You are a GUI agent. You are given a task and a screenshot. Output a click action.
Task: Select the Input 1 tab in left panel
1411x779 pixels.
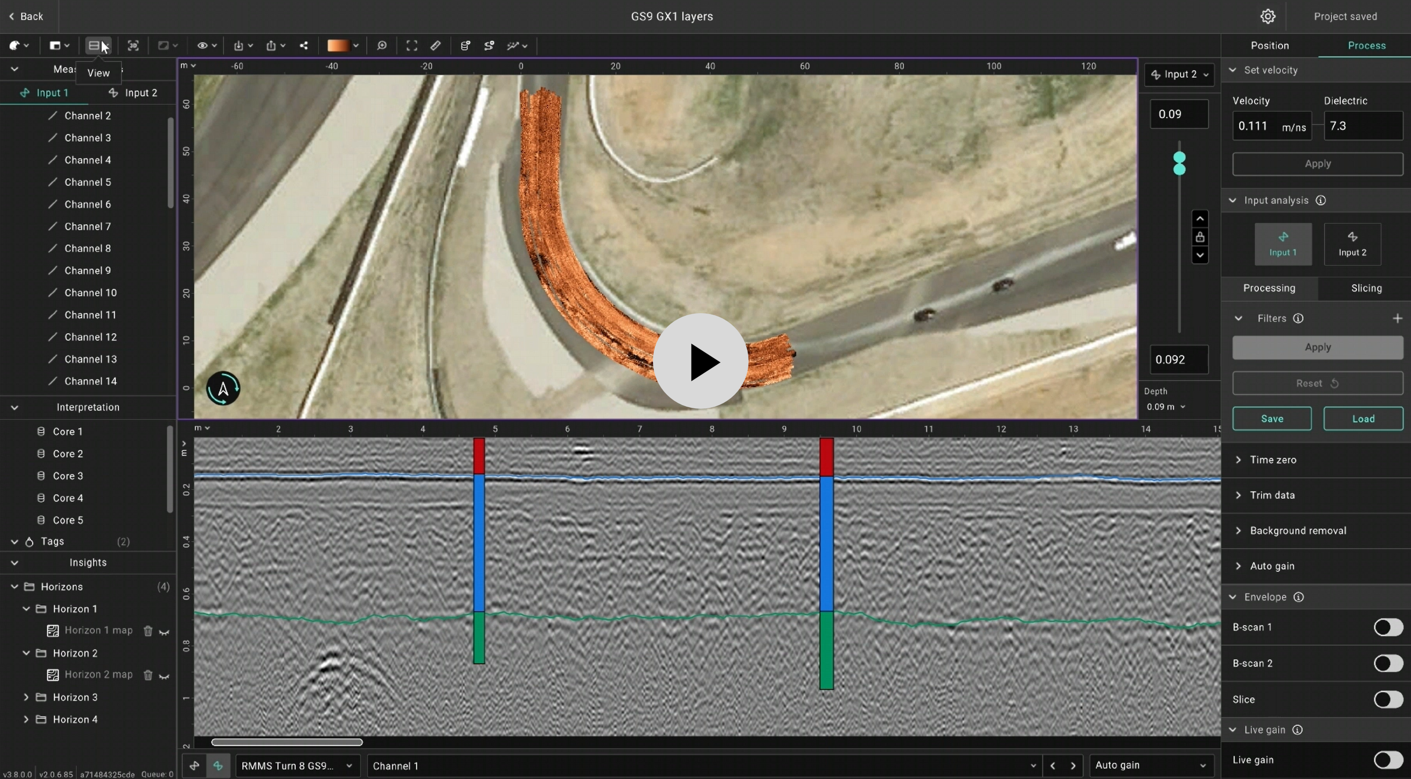click(44, 93)
